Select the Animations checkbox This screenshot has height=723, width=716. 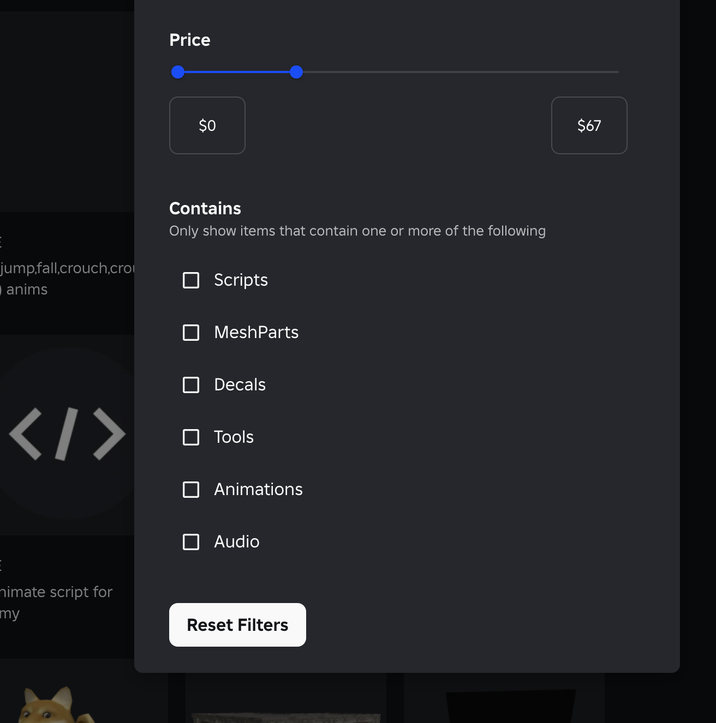191,490
